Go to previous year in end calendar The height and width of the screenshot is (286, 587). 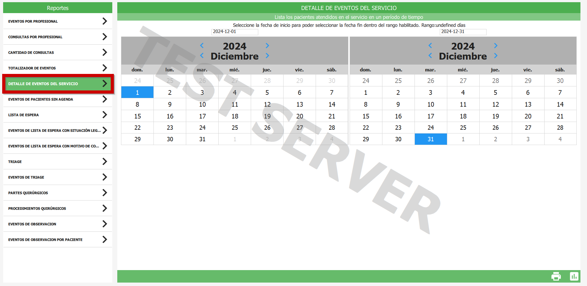(x=430, y=46)
